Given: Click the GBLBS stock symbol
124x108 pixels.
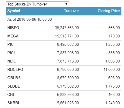Looking at the screenshot, I should click(14, 78).
